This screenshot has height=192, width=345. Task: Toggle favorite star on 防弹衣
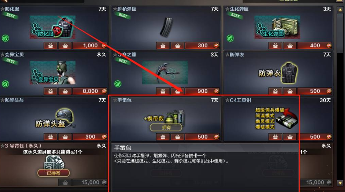(227, 55)
